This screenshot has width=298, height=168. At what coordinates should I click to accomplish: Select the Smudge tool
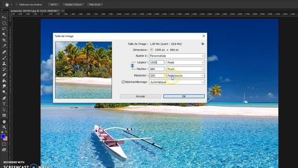point(4,86)
